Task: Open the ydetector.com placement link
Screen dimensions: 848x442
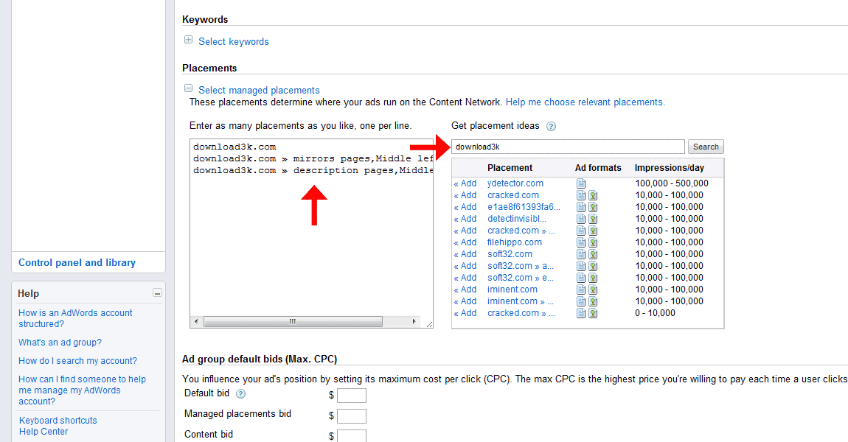Action: (x=515, y=183)
